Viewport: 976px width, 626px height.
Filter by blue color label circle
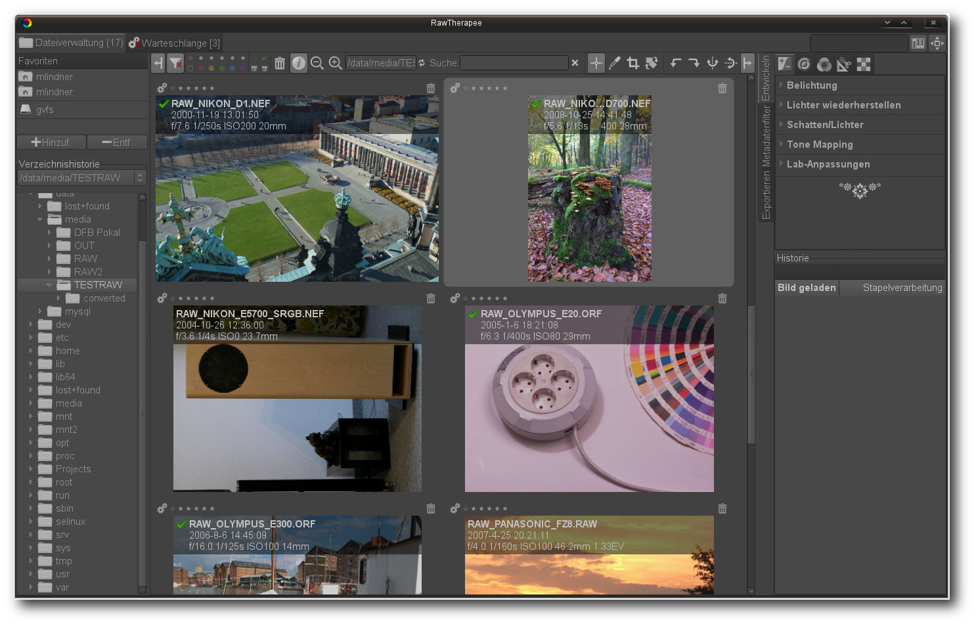click(233, 68)
